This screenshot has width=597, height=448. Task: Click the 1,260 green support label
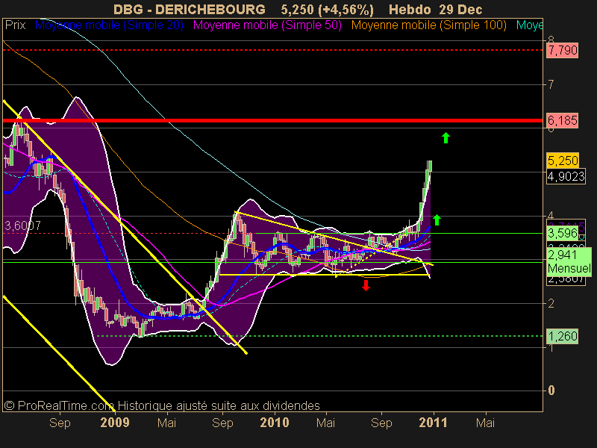click(x=563, y=336)
